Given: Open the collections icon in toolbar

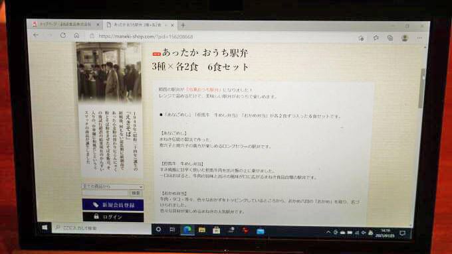Looking at the screenshot, I should [390, 38].
